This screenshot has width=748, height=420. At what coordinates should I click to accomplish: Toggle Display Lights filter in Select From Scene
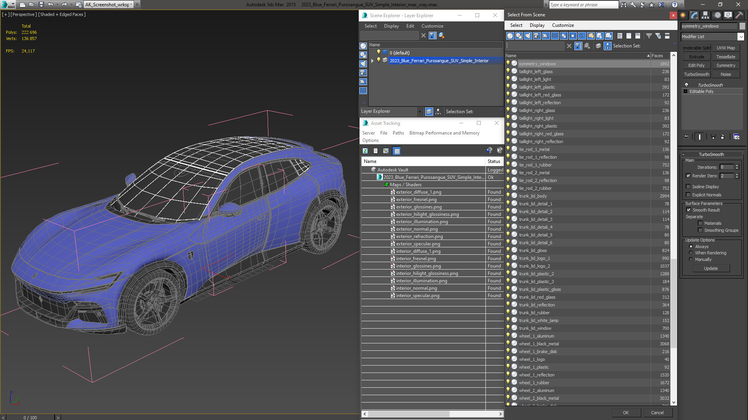(528, 36)
